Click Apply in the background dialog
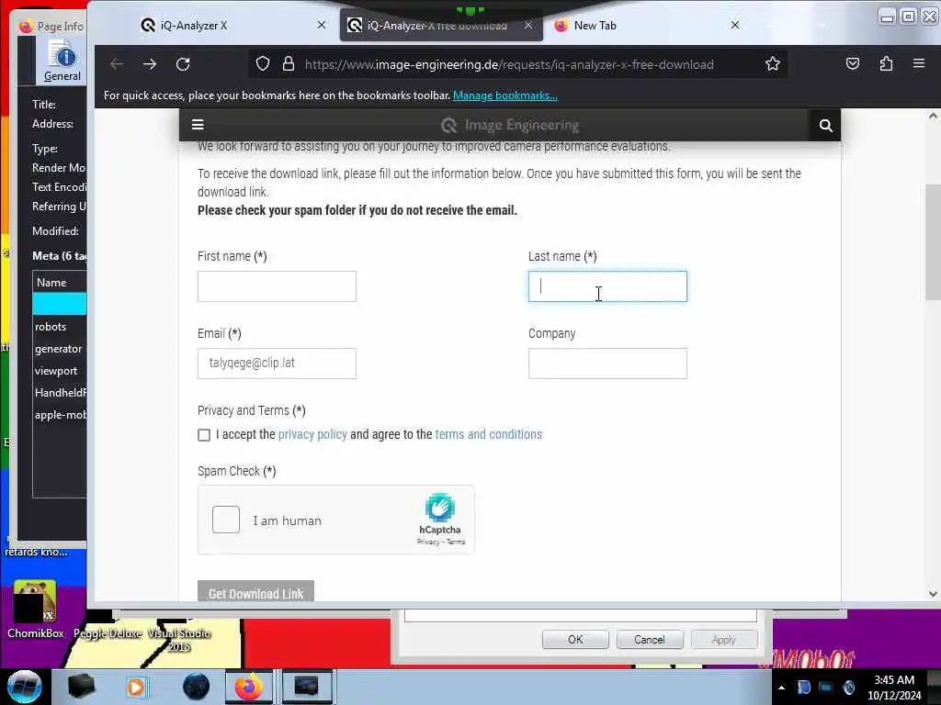This screenshot has width=941, height=705. pos(724,640)
